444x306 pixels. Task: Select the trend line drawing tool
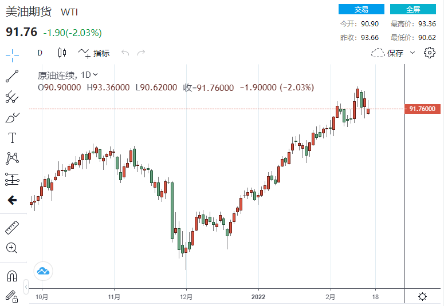pos(12,76)
